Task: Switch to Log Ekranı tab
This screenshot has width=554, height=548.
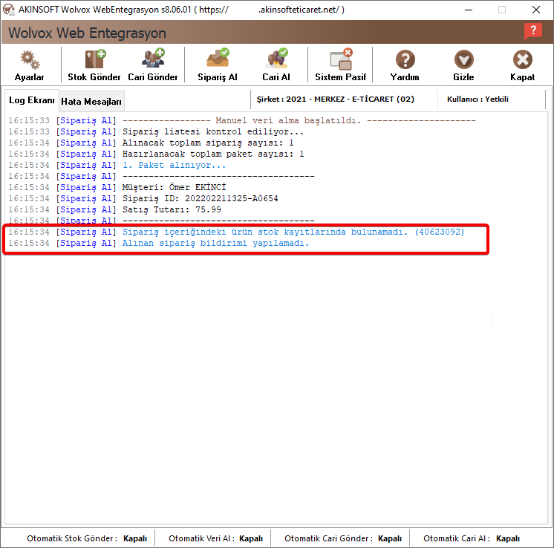Action: pyautogui.click(x=32, y=100)
